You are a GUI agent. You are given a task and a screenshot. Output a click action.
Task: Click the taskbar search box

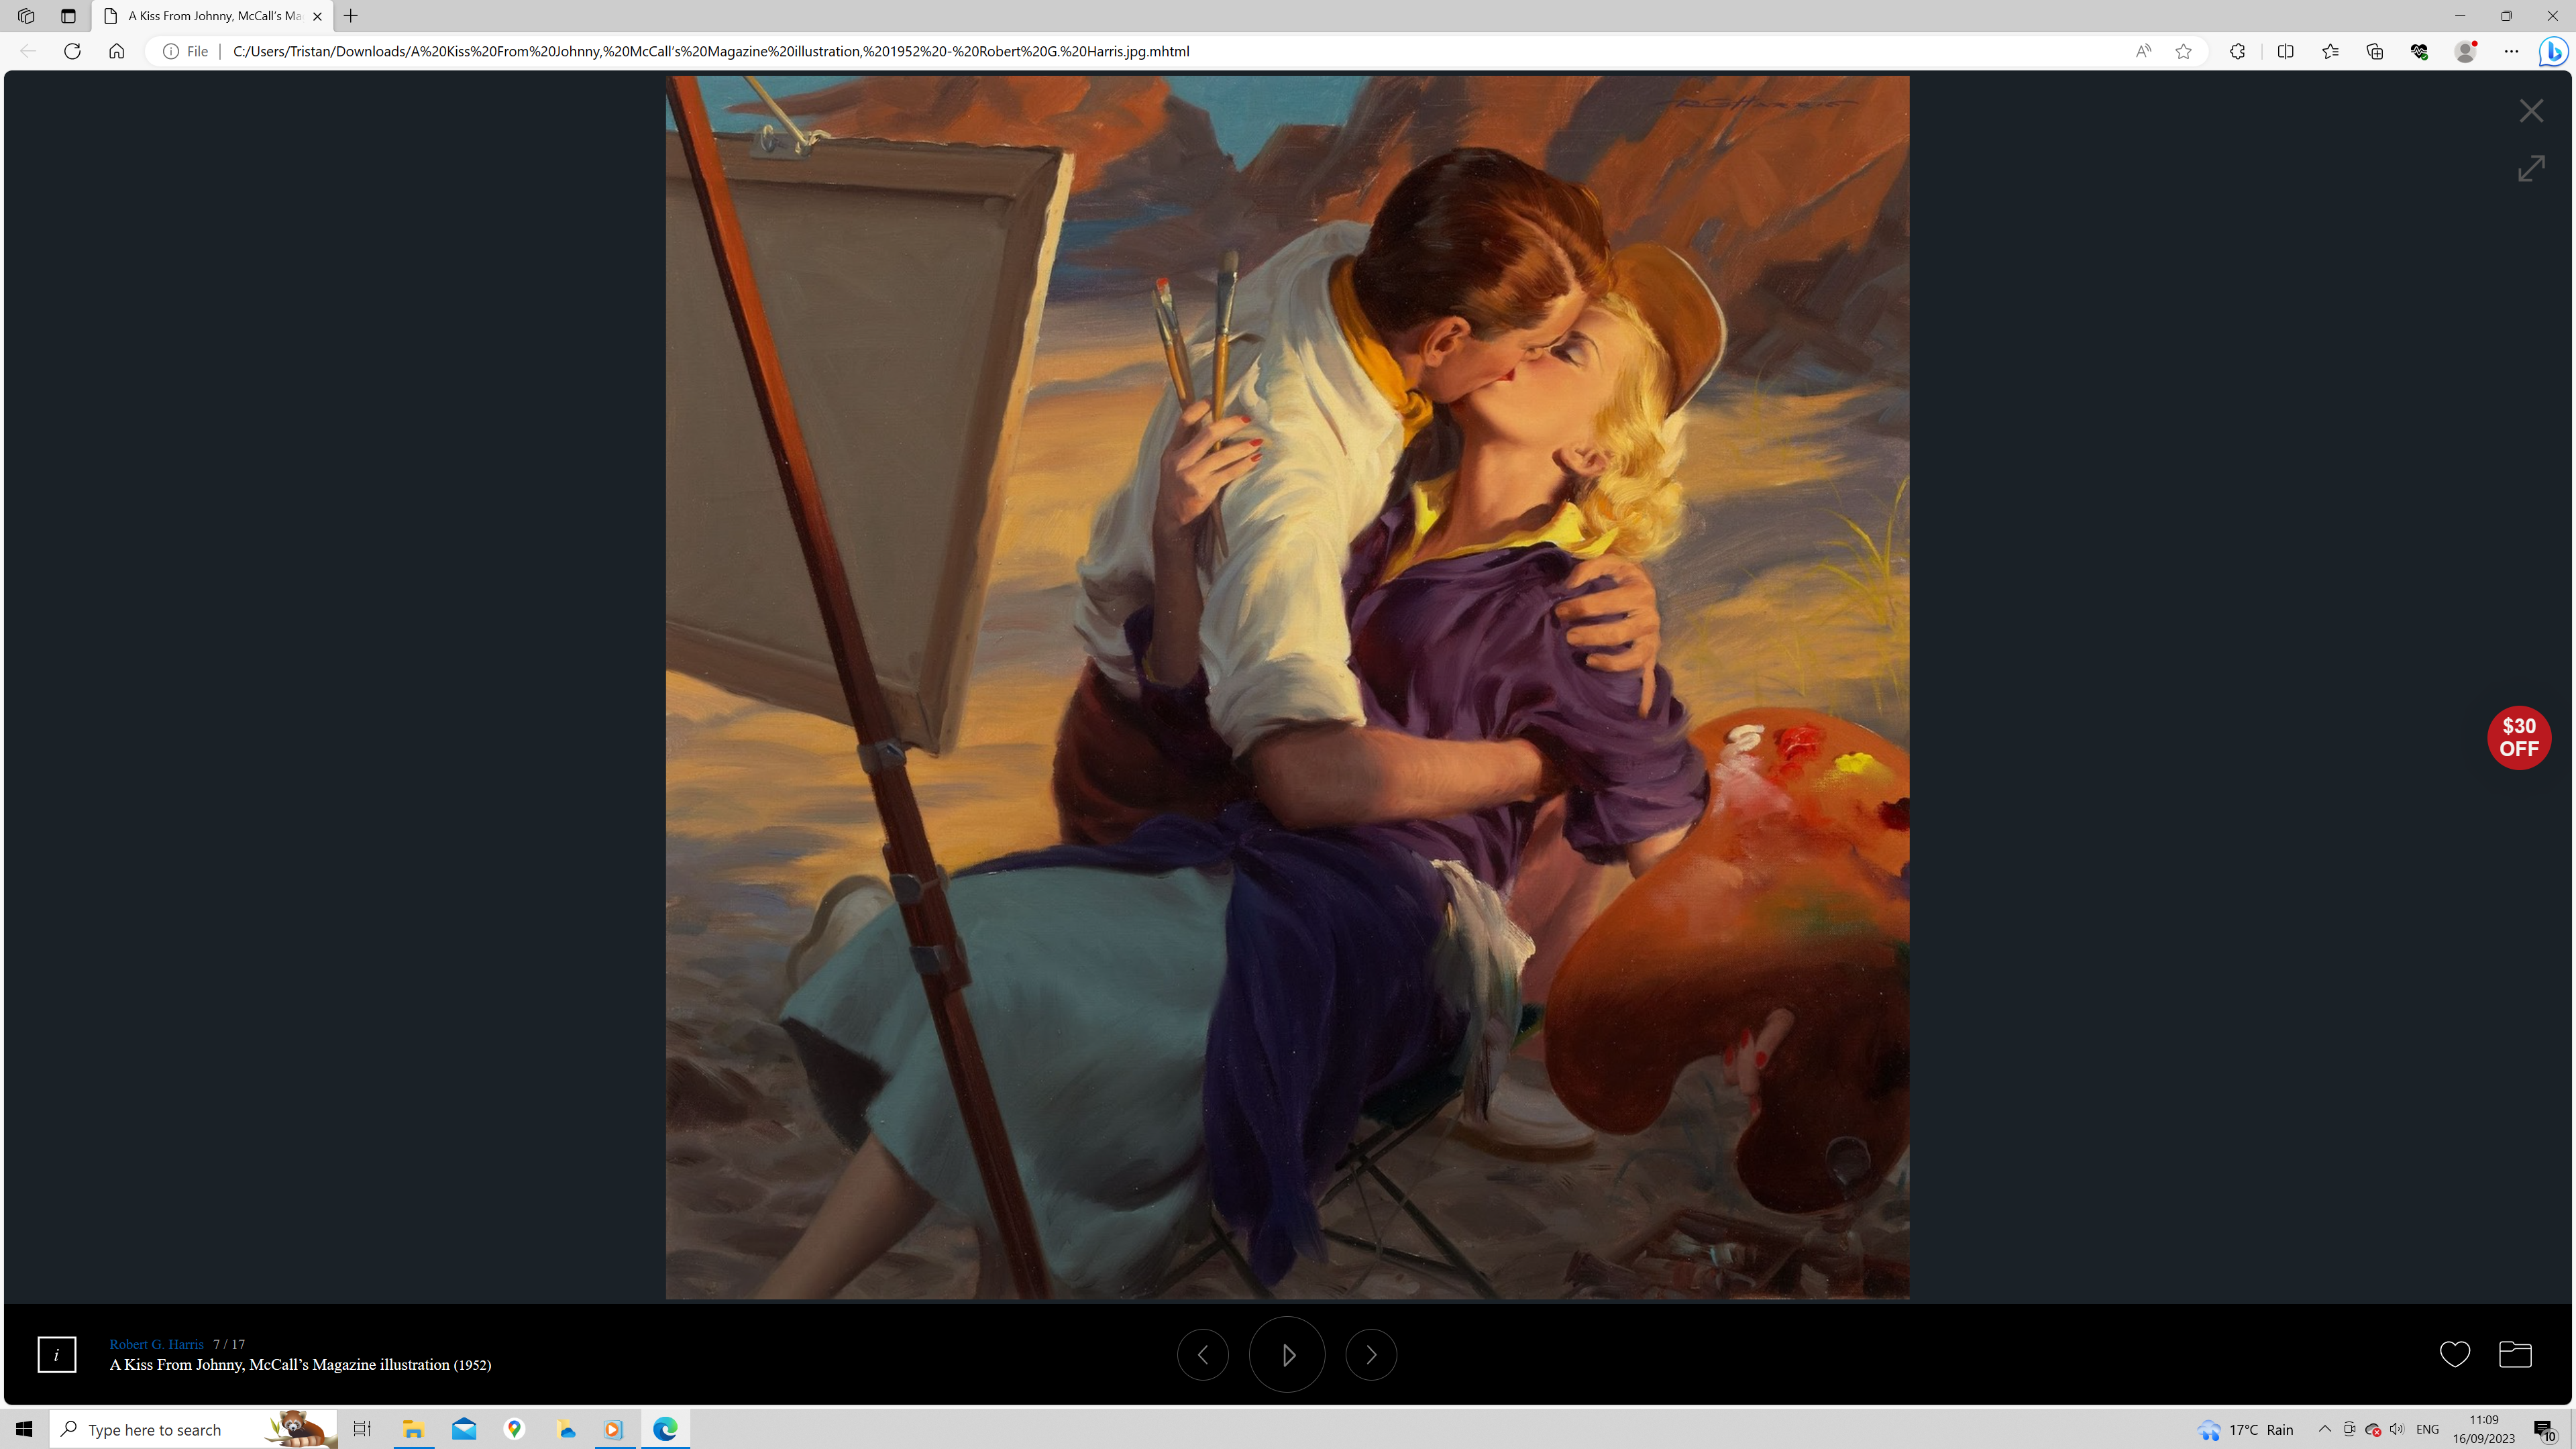[193, 1429]
